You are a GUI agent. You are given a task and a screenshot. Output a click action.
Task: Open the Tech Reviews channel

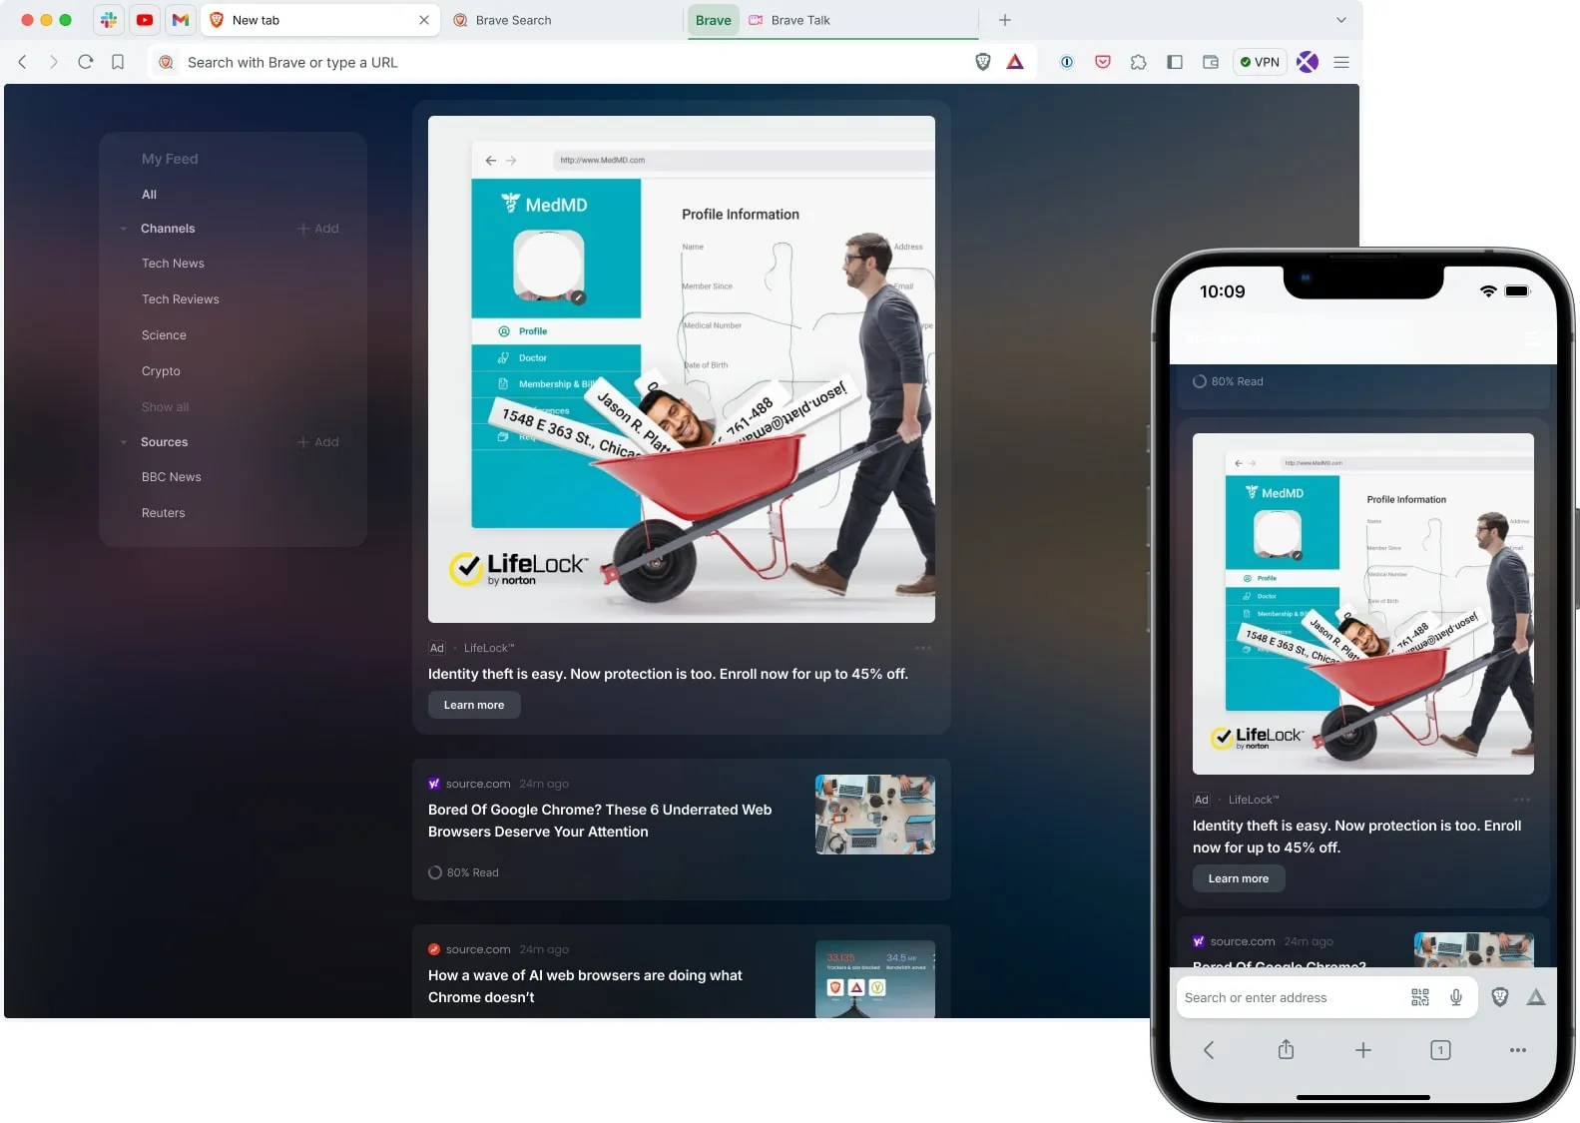click(180, 299)
